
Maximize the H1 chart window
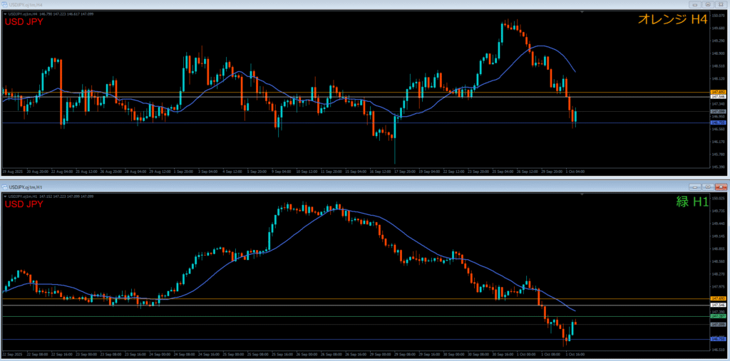(708, 187)
